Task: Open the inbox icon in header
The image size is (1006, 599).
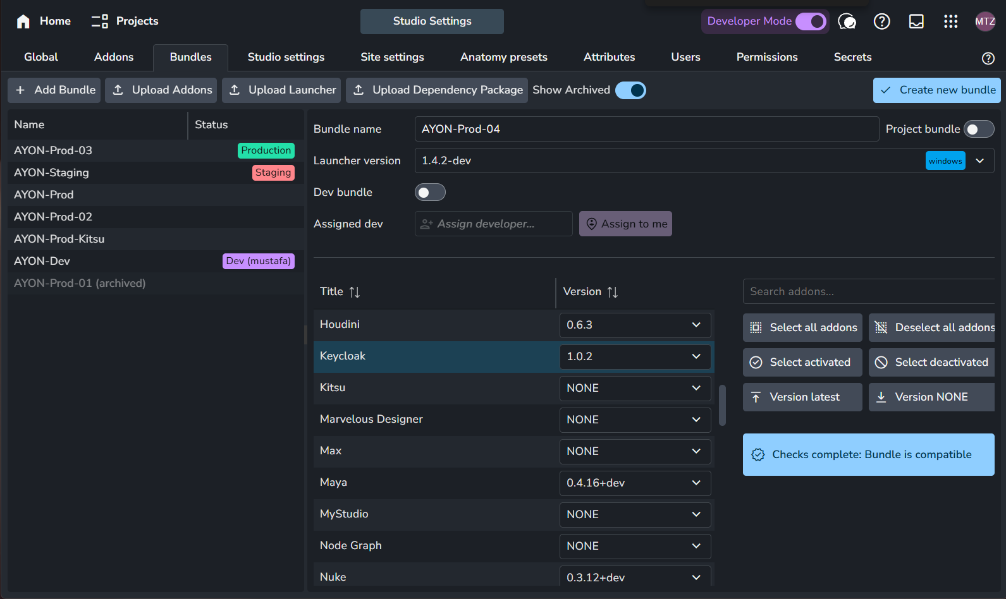Action: click(x=916, y=21)
